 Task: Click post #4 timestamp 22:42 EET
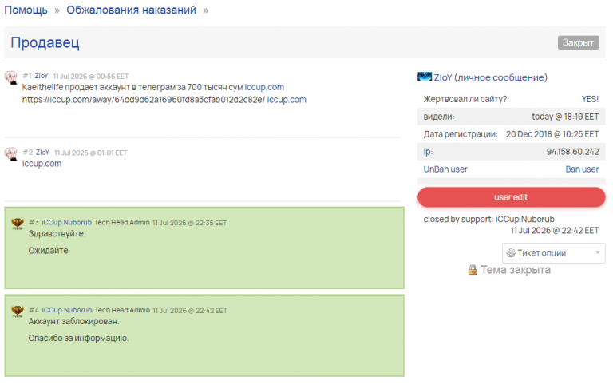(x=190, y=310)
